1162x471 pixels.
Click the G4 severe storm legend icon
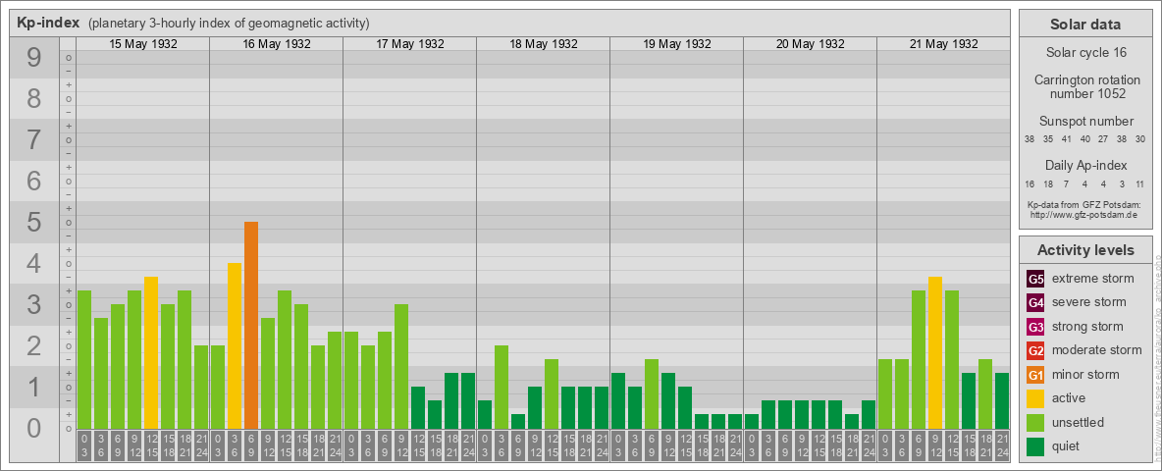[x=1035, y=302]
